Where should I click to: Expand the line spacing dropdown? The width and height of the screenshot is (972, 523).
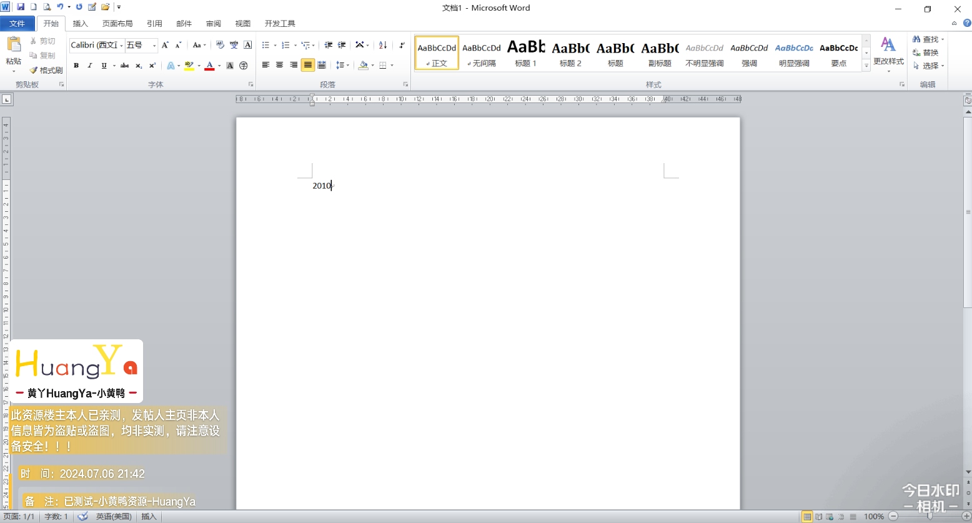click(347, 66)
